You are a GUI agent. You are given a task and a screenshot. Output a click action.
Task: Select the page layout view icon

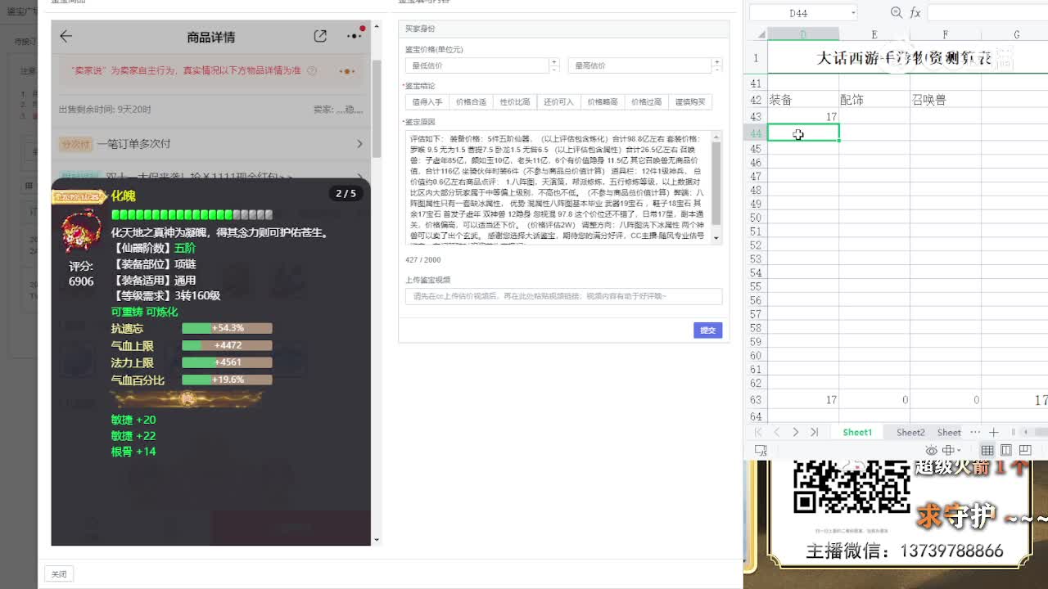1006,450
